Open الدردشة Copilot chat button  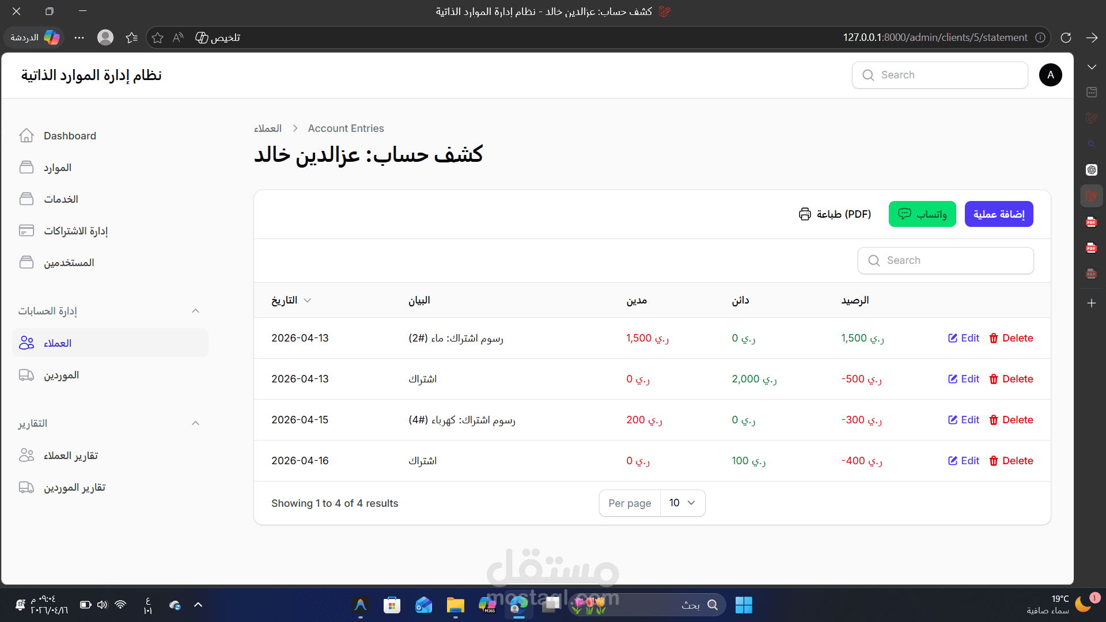pos(35,37)
